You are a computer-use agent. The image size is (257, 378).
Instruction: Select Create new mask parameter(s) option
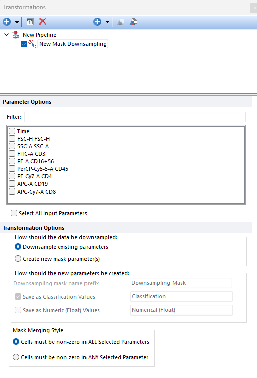(18, 259)
